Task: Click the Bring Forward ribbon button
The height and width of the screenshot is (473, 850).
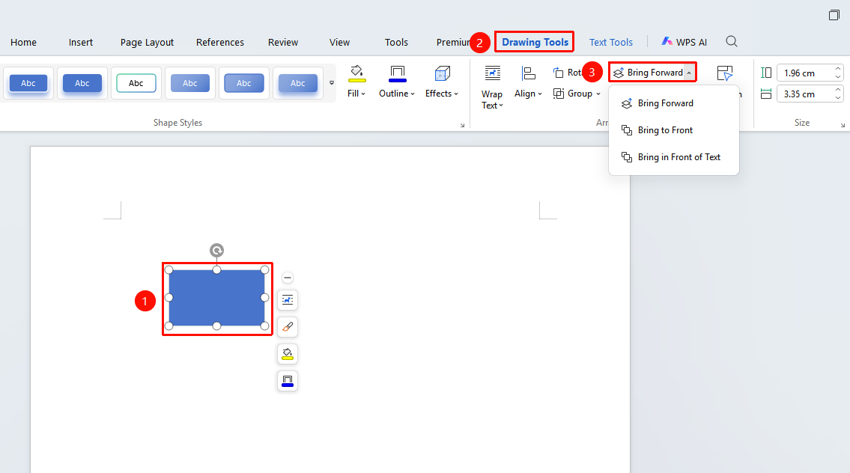Action: click(648, 73)
